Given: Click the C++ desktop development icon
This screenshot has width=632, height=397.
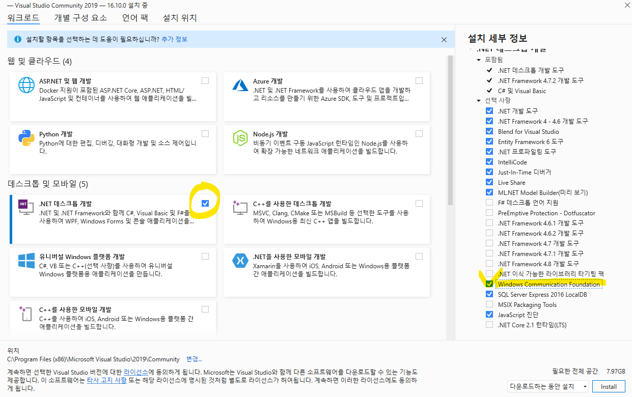Looking at the screenshot, I should click(x=240, y=207).
